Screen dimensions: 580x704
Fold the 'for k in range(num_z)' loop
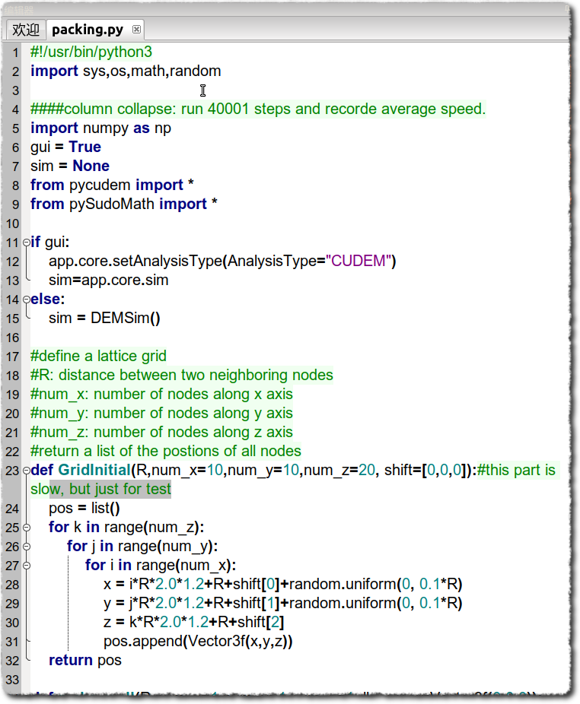click(x=27, y=528)
